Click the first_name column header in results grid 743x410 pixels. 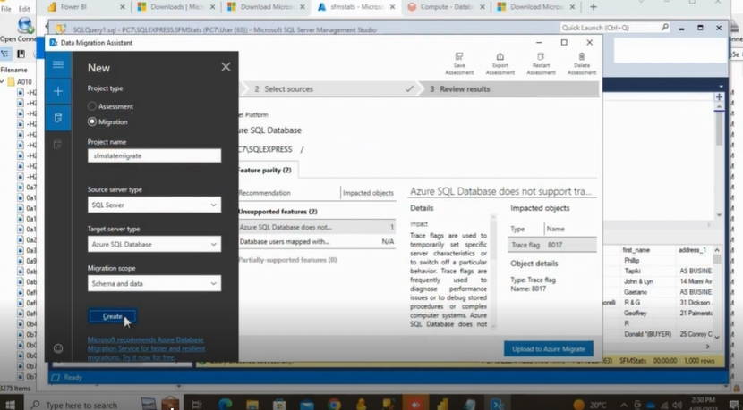[x=636, y=250]
